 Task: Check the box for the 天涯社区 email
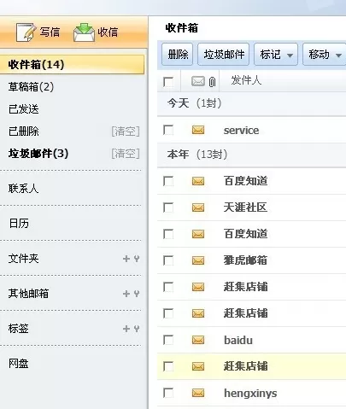tap(168, 207)
